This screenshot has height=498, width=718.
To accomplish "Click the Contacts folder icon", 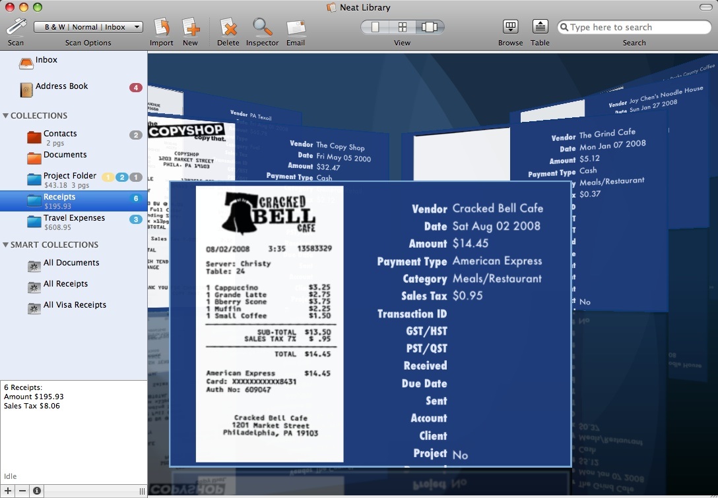I will [x=34, y=137].
